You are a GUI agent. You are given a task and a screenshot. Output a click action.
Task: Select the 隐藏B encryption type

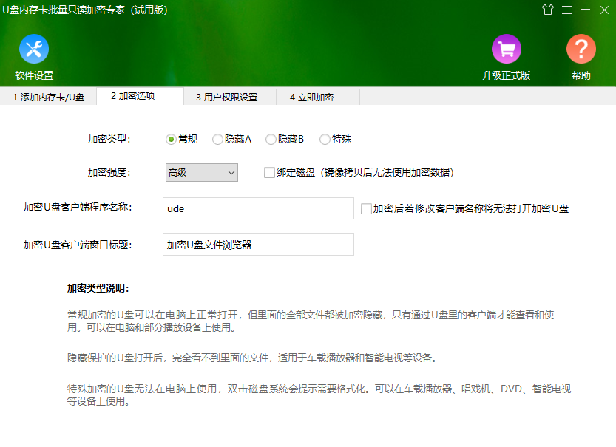(271, 139)
